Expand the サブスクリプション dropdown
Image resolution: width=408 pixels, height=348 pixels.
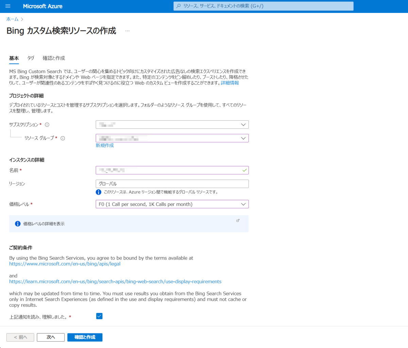pyautogui.click(x=172, y=125)
